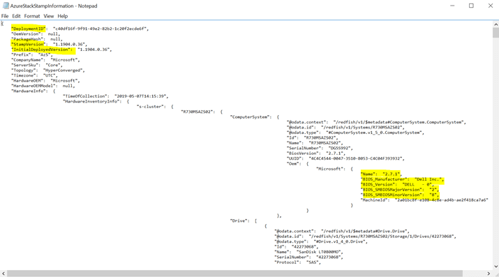Image resolution: width=499 pixels, height=277 pixels.
Task: Click the "Protocol": "SAS" line
Action: 297,262
